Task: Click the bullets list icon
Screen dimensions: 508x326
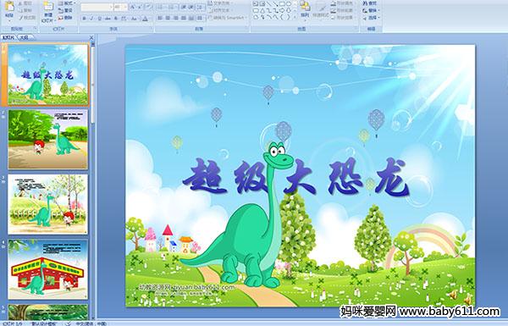Action: [x=160, y=7]
